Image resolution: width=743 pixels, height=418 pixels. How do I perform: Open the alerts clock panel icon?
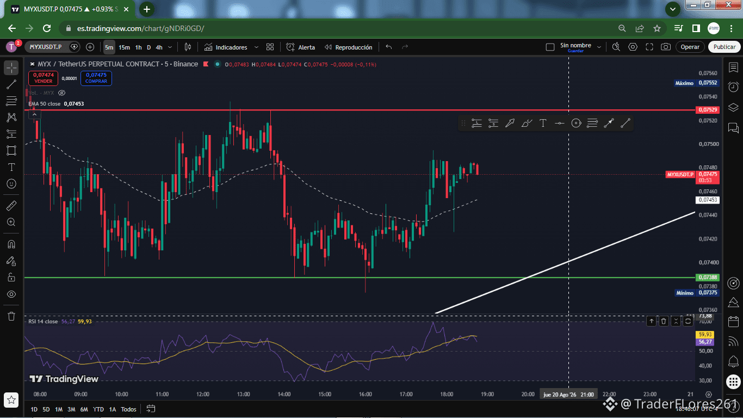pyautogui.click(x=733, y=87)
